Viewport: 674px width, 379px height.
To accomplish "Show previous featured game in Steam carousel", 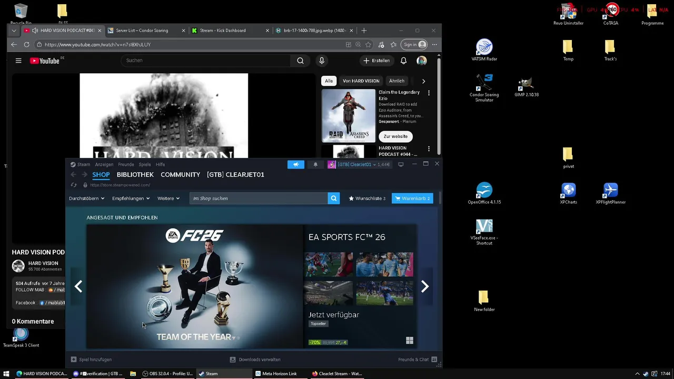I will (x=78, y=286).
